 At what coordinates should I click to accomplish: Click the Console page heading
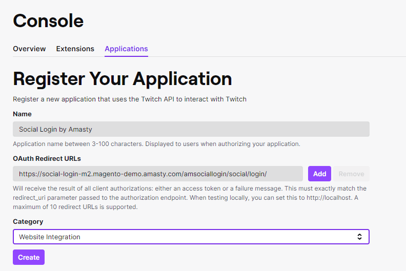[x=48, y=20]
